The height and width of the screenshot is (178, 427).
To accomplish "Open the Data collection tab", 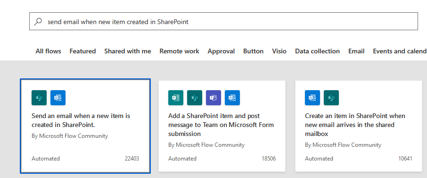I will [318, 51].
